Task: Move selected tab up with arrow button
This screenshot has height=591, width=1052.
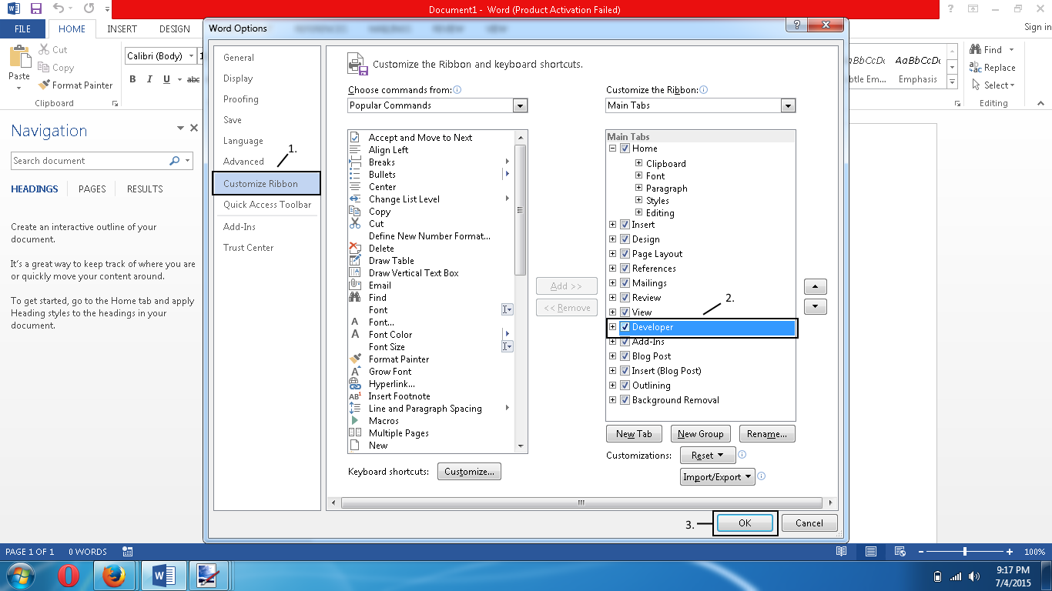Action: [x=815, y=287]
